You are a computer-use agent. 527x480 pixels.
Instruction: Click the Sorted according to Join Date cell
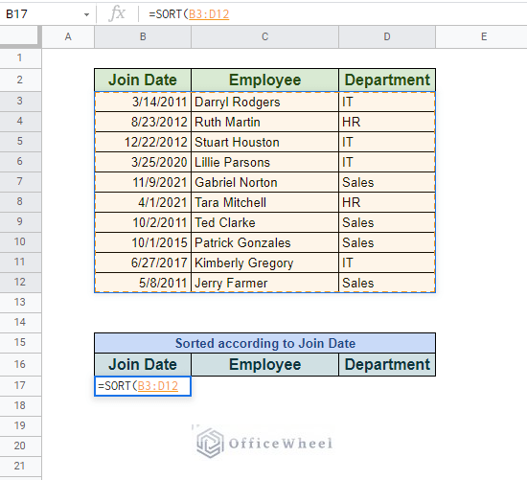click(x=264, y=343)
